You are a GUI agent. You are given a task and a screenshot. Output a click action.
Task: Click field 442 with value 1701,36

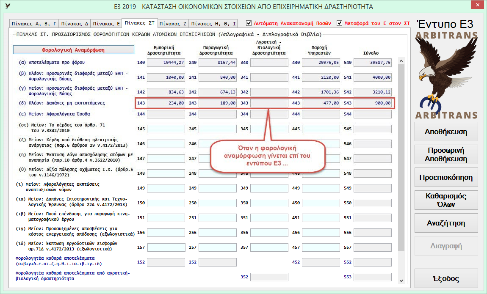[321, 92]
